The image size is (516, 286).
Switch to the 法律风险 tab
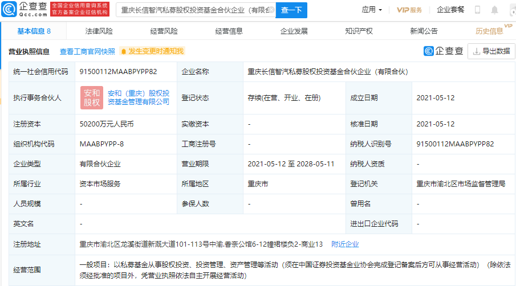[99, 31]
